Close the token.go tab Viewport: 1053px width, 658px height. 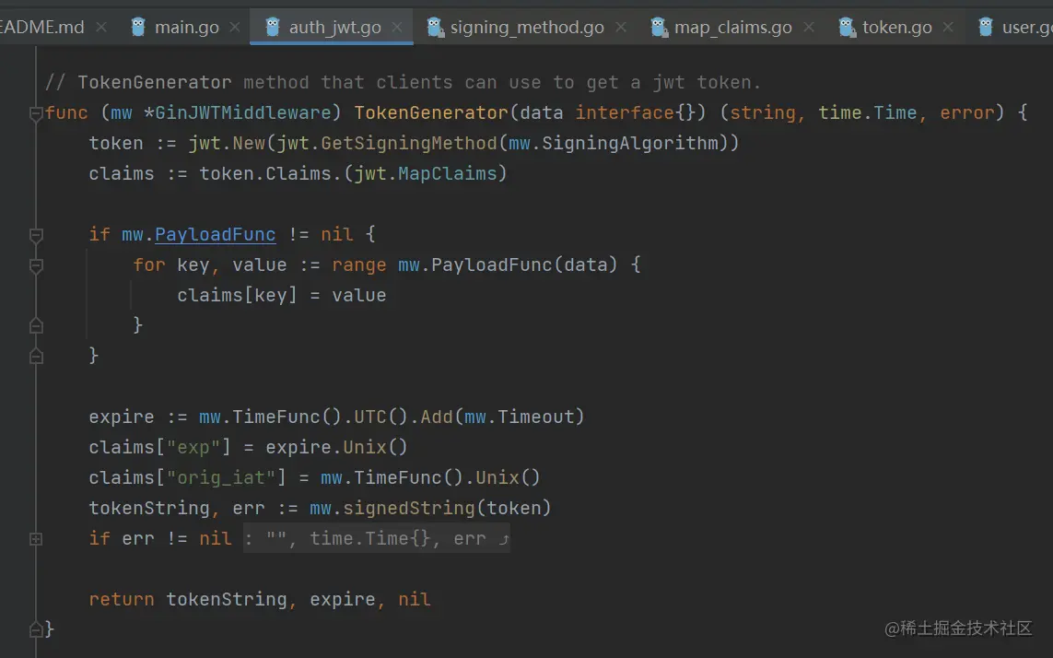coord(948,27)
